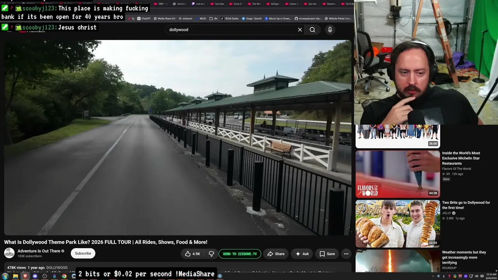Switch to the 'Send a' browser tab
The width and height of the screenshot is (498, 280).
click(x=179, y=4)
